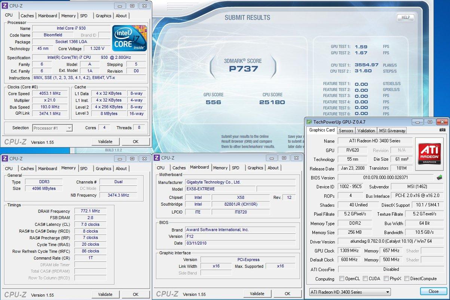Viewport: 450px width, 300px height.
Task: Click the motherboard model EX58-EXTREME
Action: (220, 189)
